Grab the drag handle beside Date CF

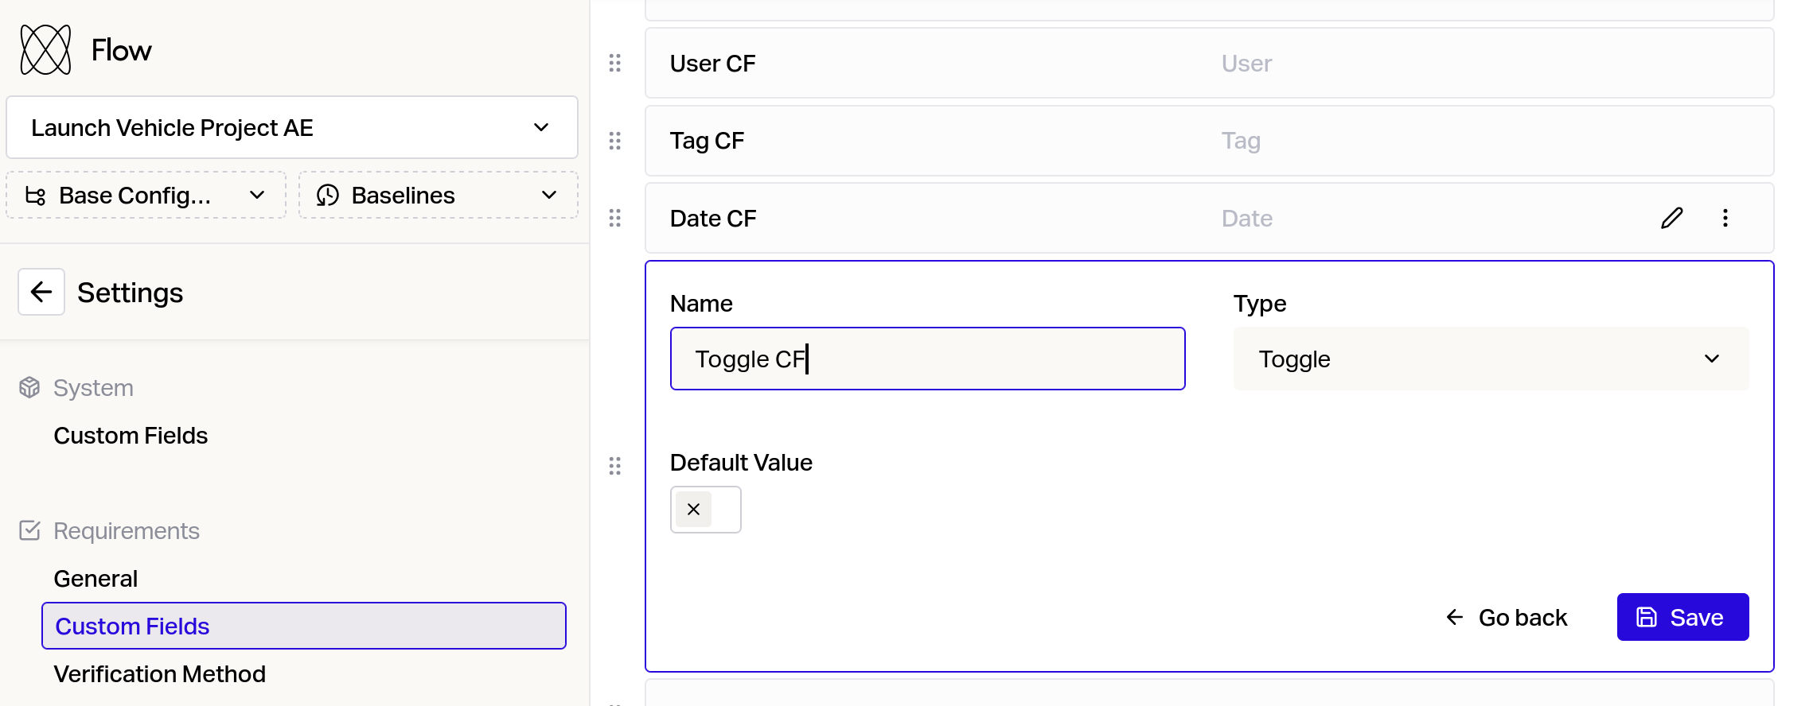pyautogui.click(x=615, y=218)
